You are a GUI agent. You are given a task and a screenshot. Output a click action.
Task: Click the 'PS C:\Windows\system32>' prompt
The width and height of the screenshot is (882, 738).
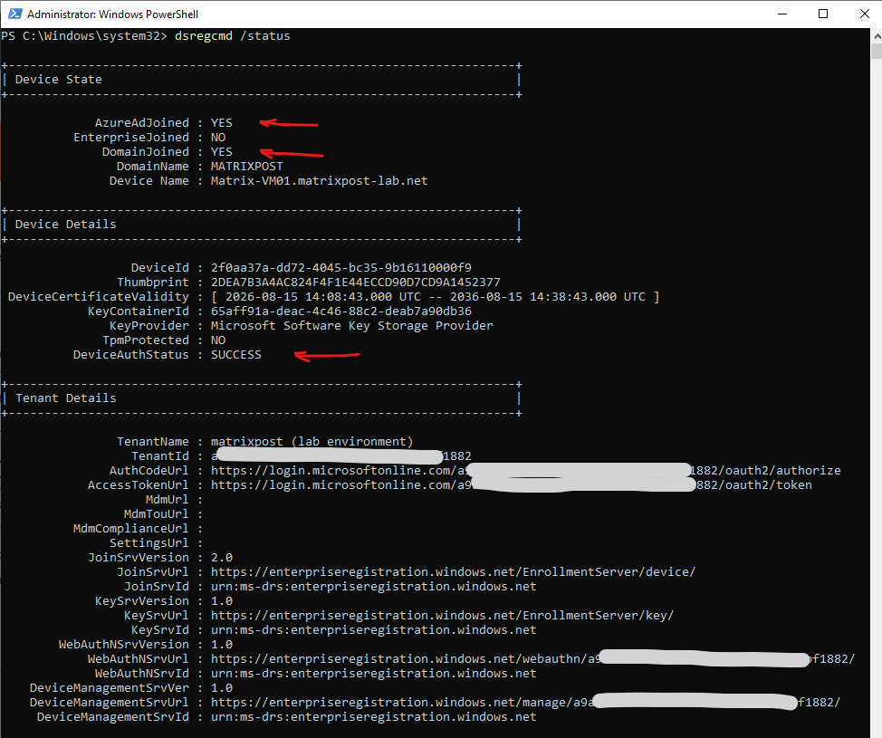pos(84,36)
